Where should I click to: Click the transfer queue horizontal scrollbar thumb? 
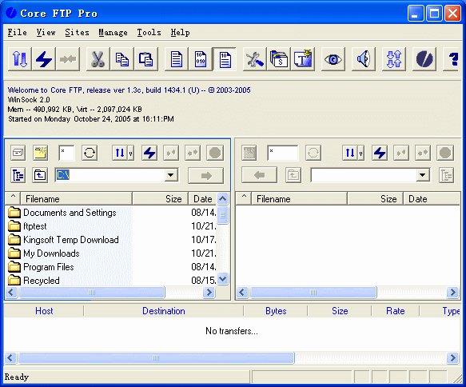(x=156, y=357)
